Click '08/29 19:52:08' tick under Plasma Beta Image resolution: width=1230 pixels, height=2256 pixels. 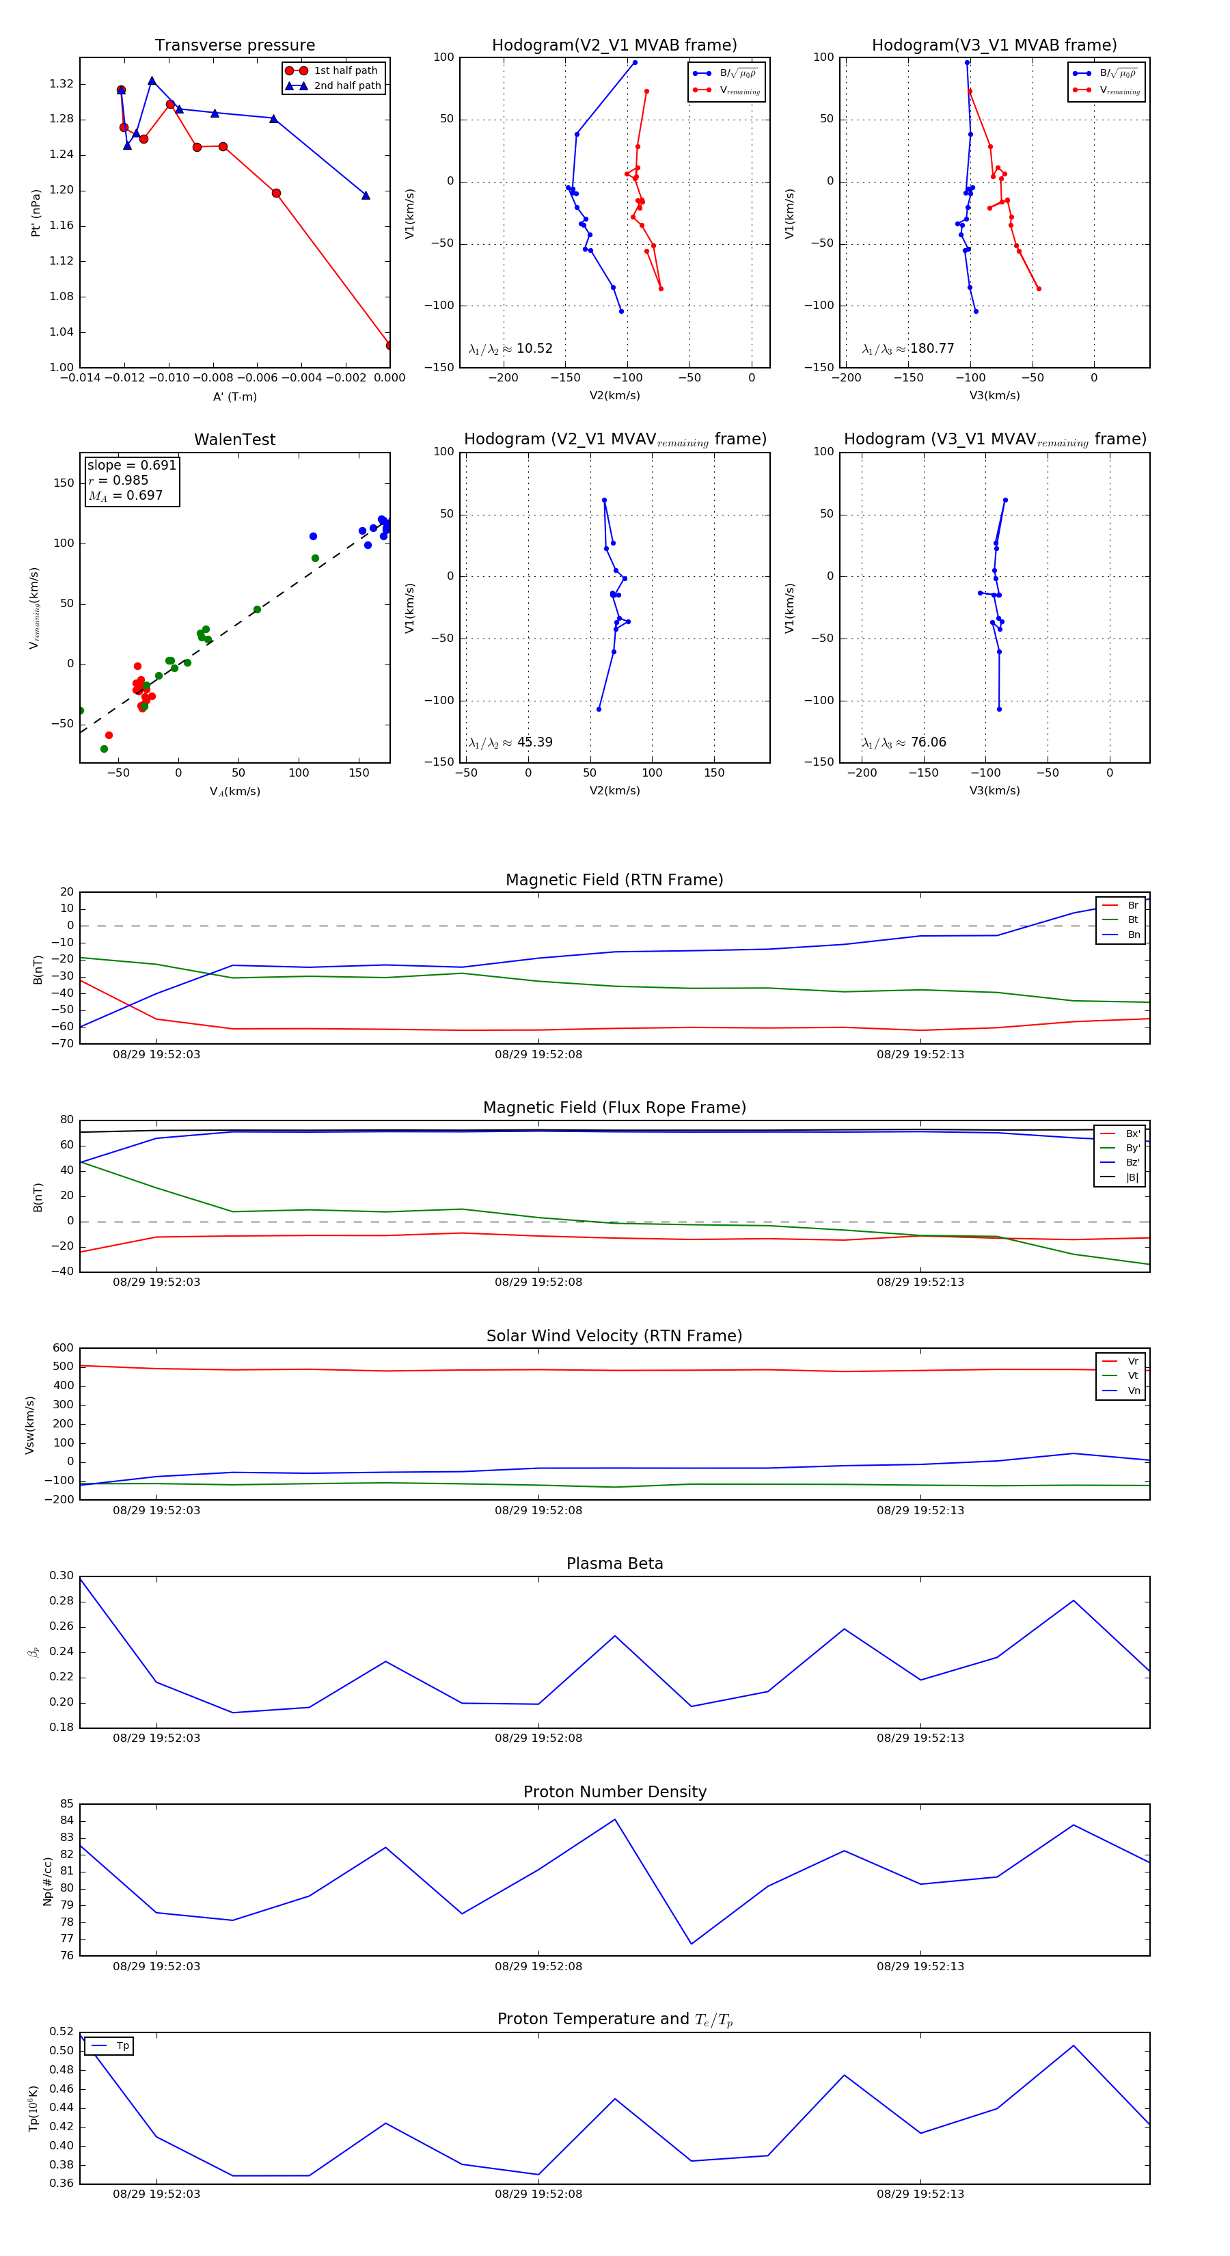538,1738
